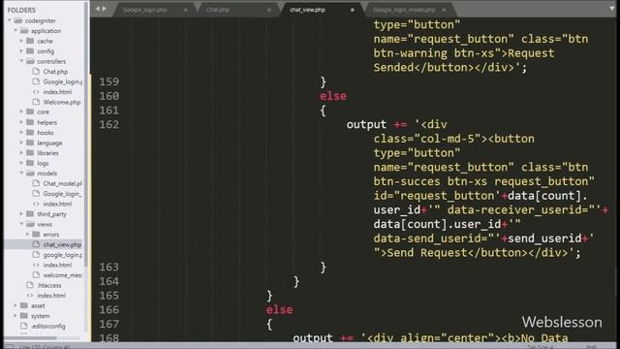
Task: Collapse the controllers folder
Action: point(21,61)
